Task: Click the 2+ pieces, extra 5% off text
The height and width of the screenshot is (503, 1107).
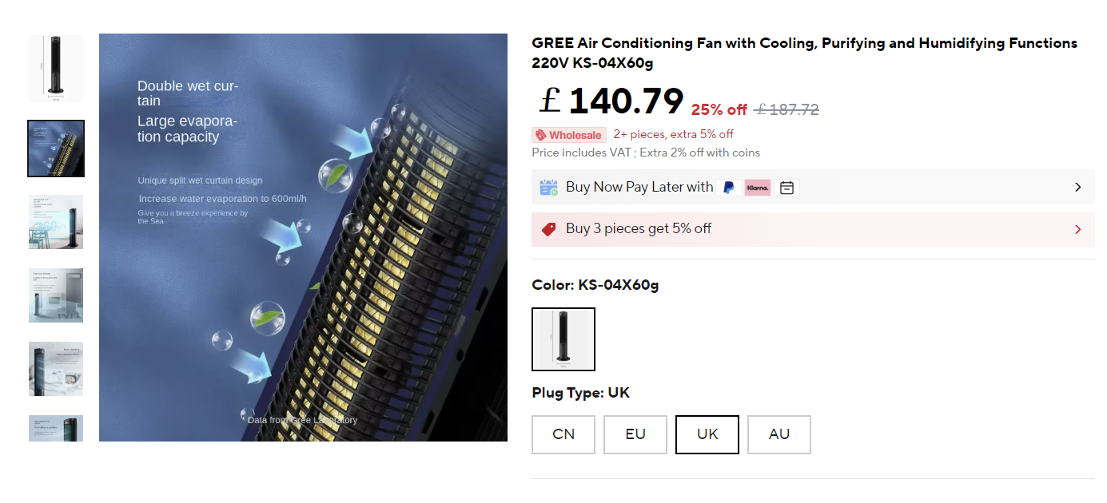Action: coord(673,134)
